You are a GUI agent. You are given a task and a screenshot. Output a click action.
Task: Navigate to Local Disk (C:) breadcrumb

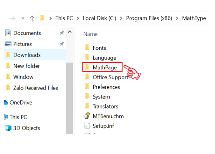pos(100,18)
